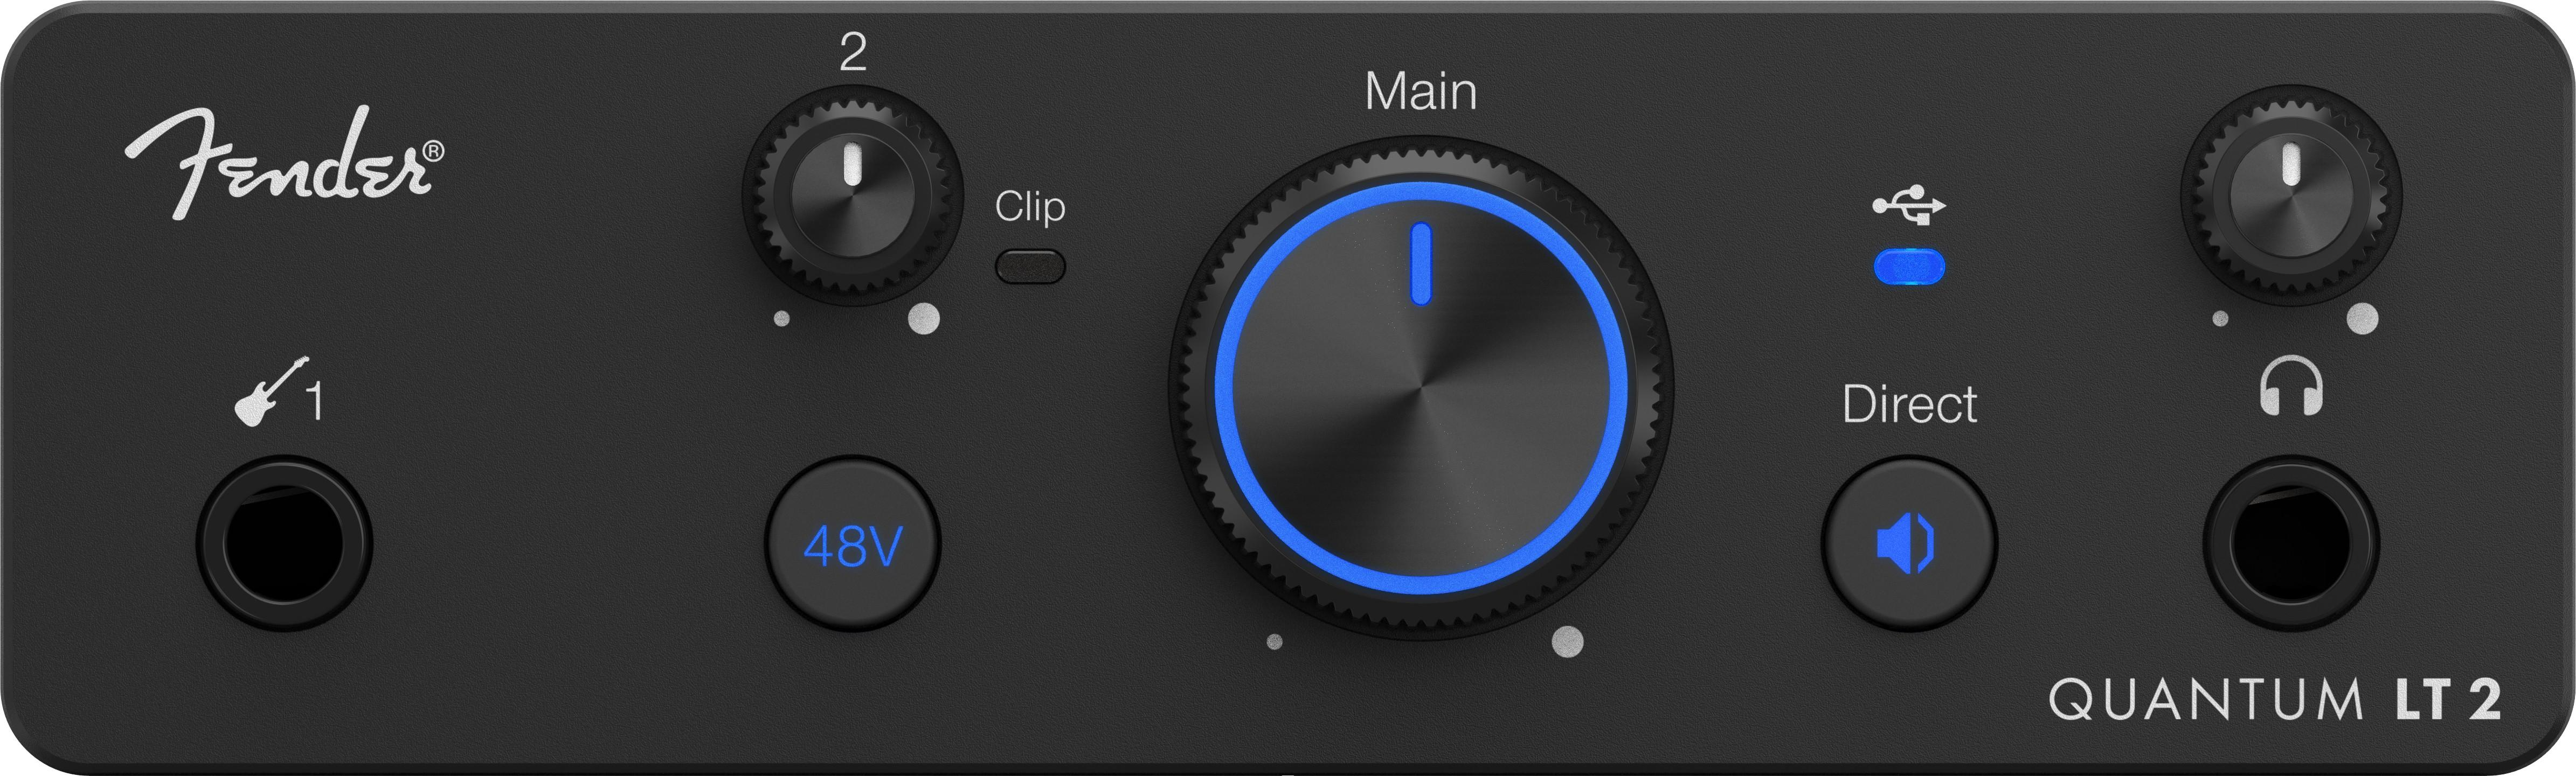Click the Fender logo

285,162
